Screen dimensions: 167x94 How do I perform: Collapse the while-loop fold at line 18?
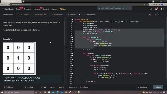pos(73,54)
